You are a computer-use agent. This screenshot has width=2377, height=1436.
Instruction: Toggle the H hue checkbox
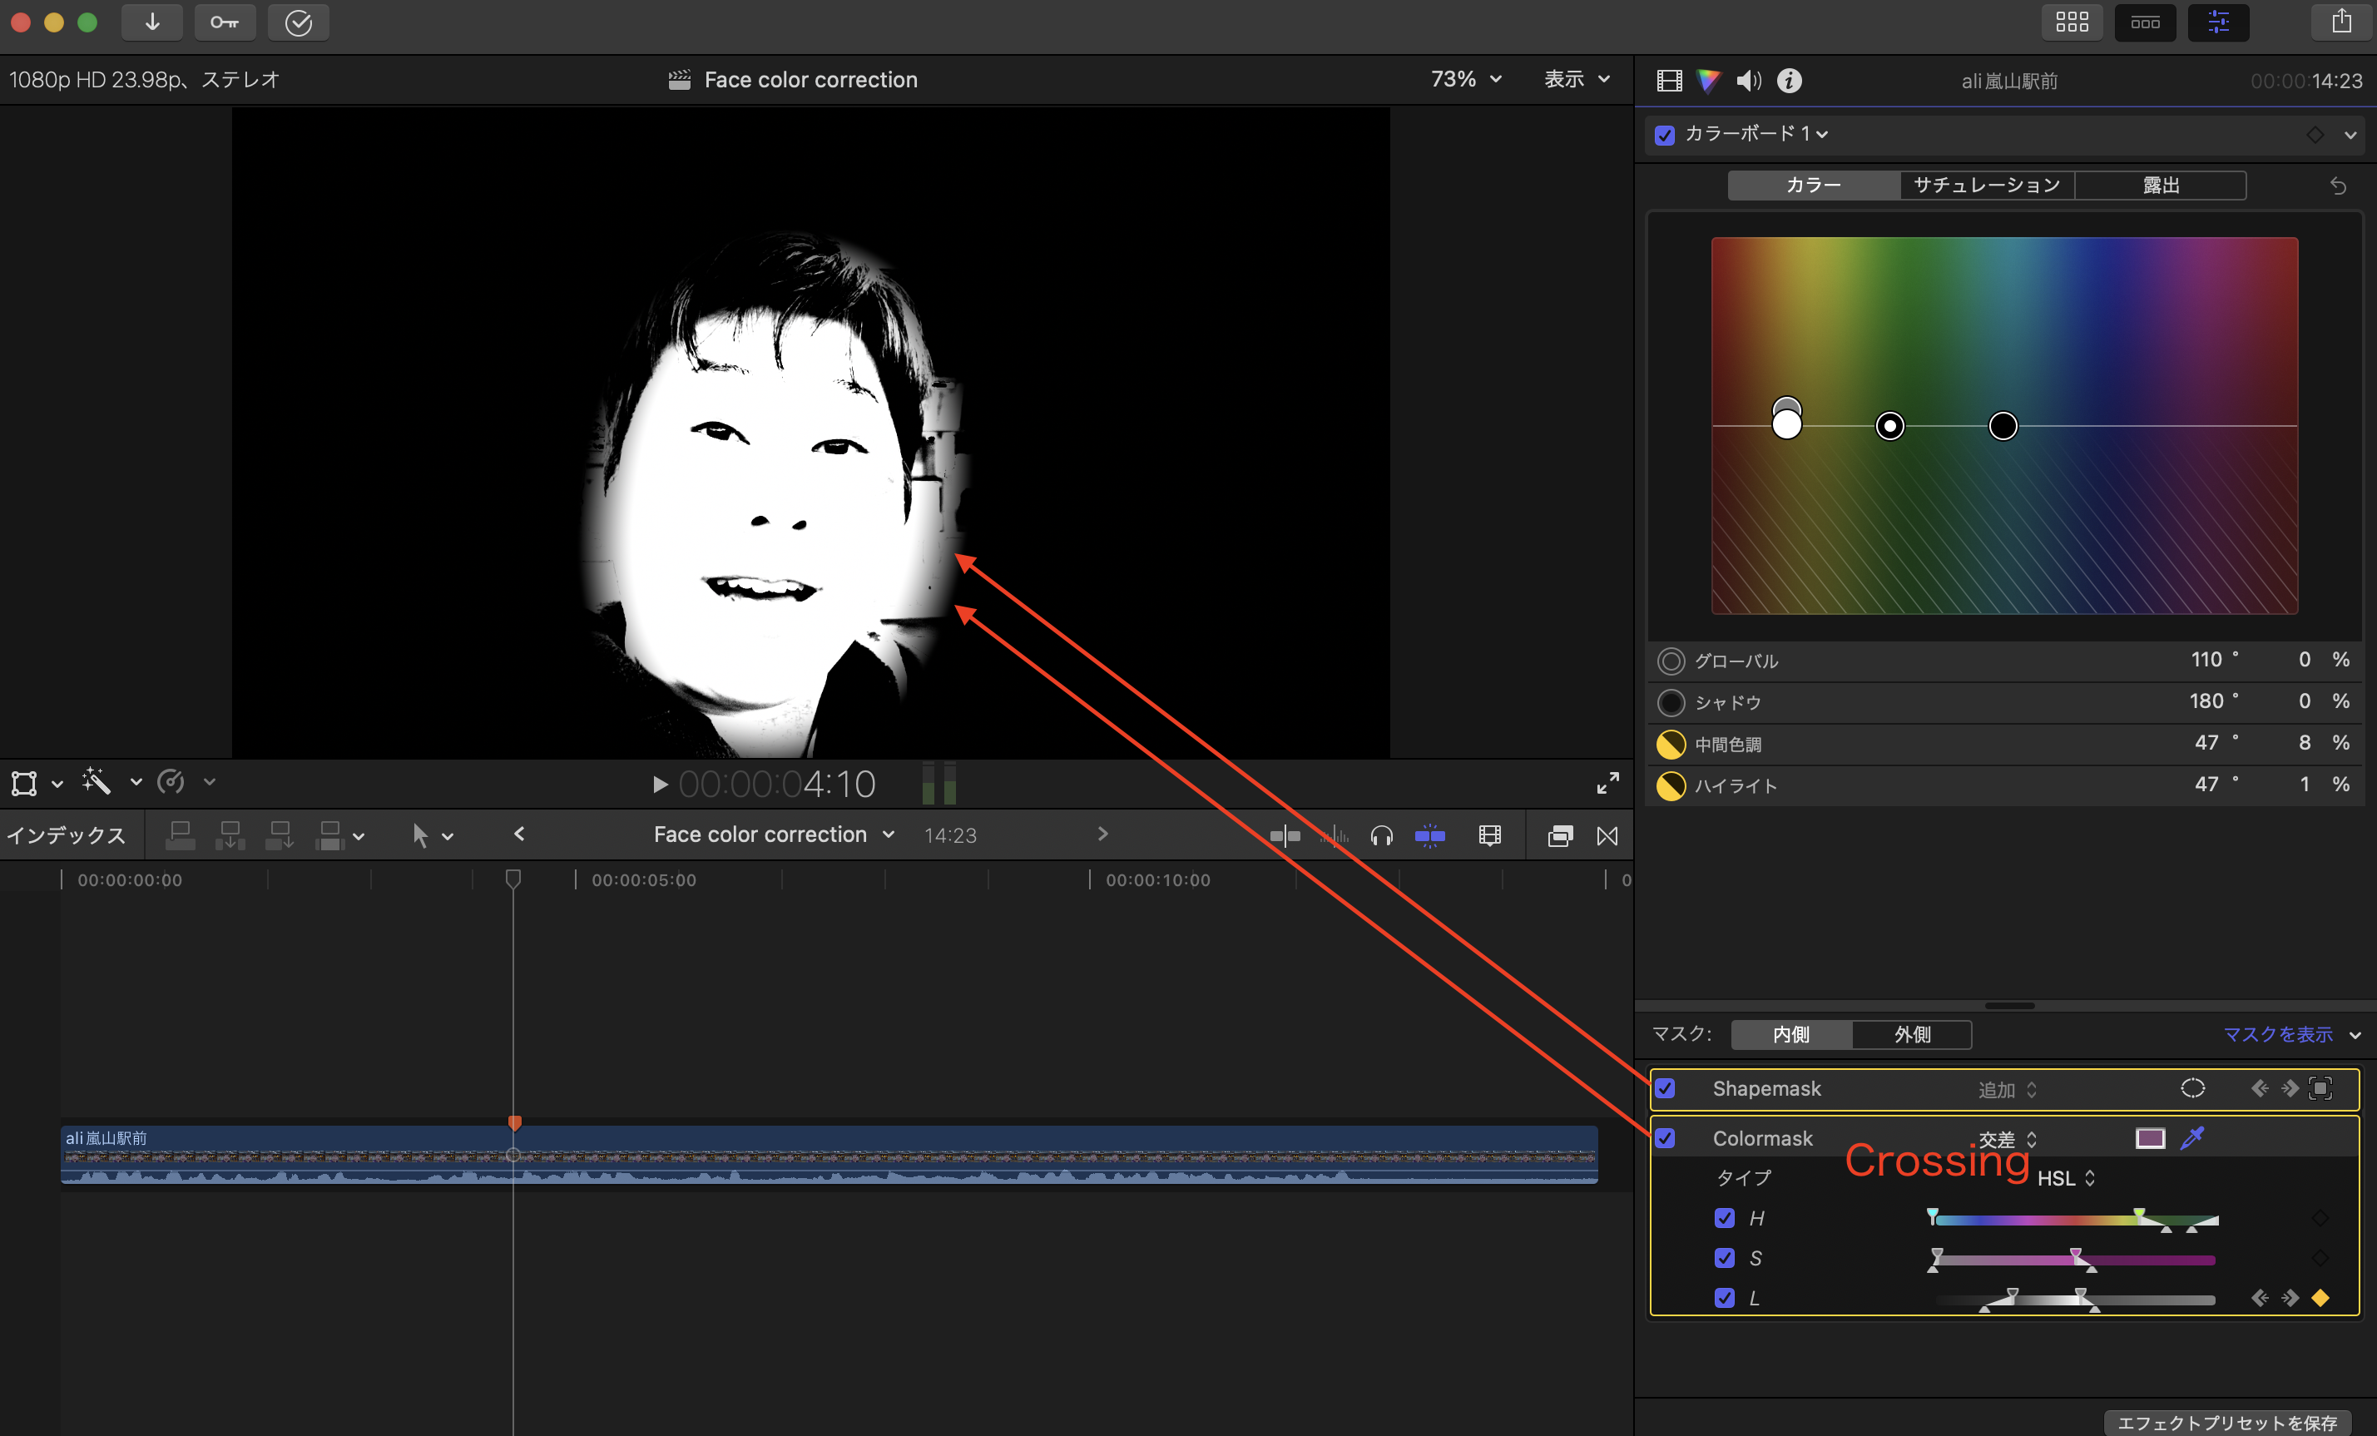[1725, 1218]
